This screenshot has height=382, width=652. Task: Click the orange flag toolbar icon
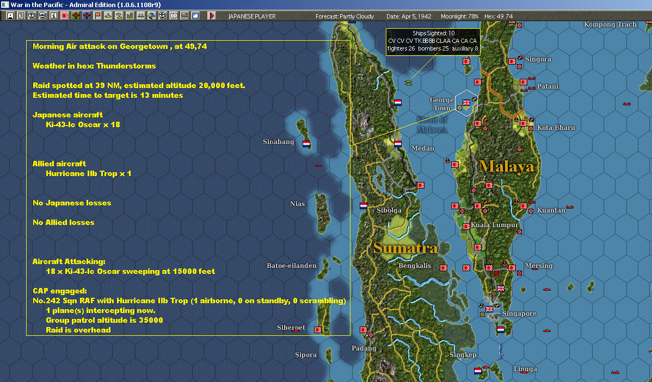coord(97,16)
